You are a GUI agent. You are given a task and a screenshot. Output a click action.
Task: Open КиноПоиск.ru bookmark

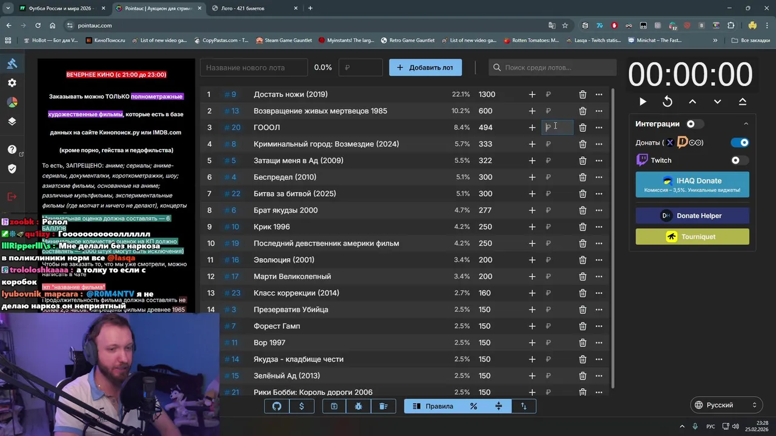[x=105, y=41]
